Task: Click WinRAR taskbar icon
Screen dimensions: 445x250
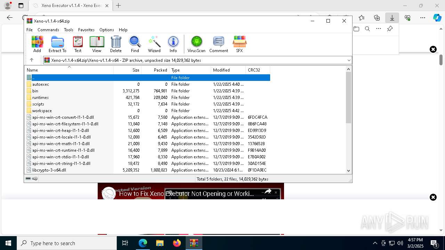Action: 194,243
